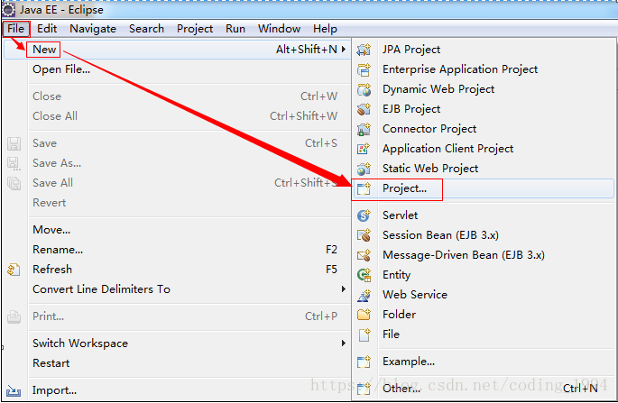Open the File menu
Viewport: 618px width, 403px height.
15,29
